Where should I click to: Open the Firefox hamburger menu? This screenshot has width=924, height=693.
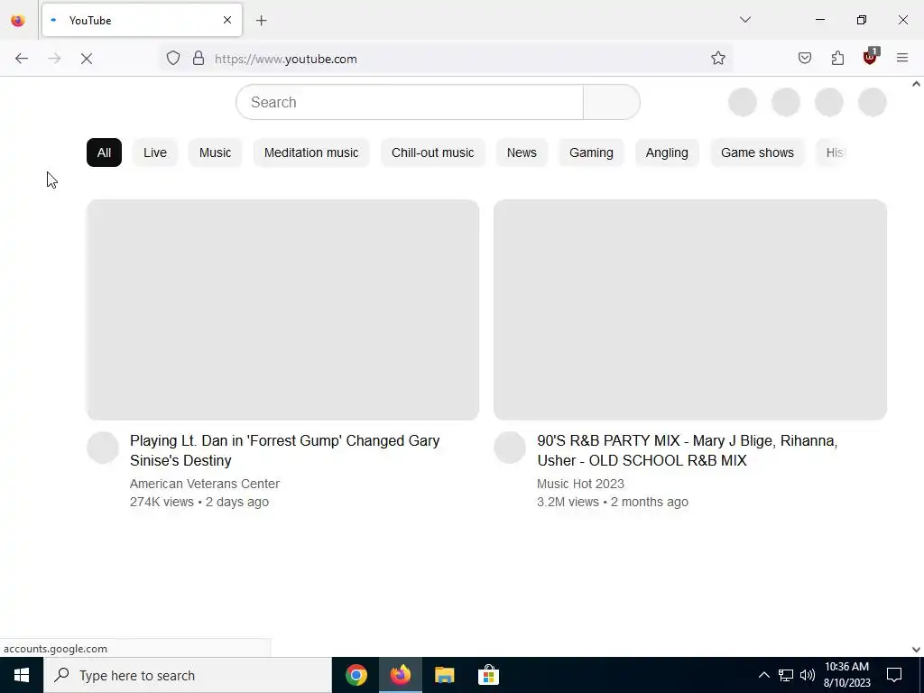[x=902, y=59]
